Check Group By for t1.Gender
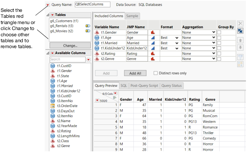 coord(219,32)
